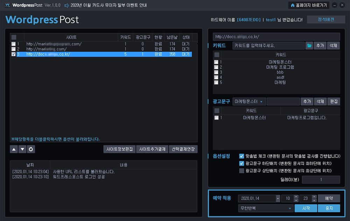
Task: Click the keyword input field
Action: (x=268, y=45)
